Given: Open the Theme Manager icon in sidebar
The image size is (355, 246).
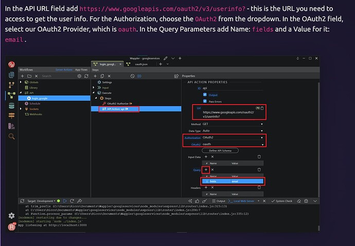Looking at the screenshot, I should (11, 126).
